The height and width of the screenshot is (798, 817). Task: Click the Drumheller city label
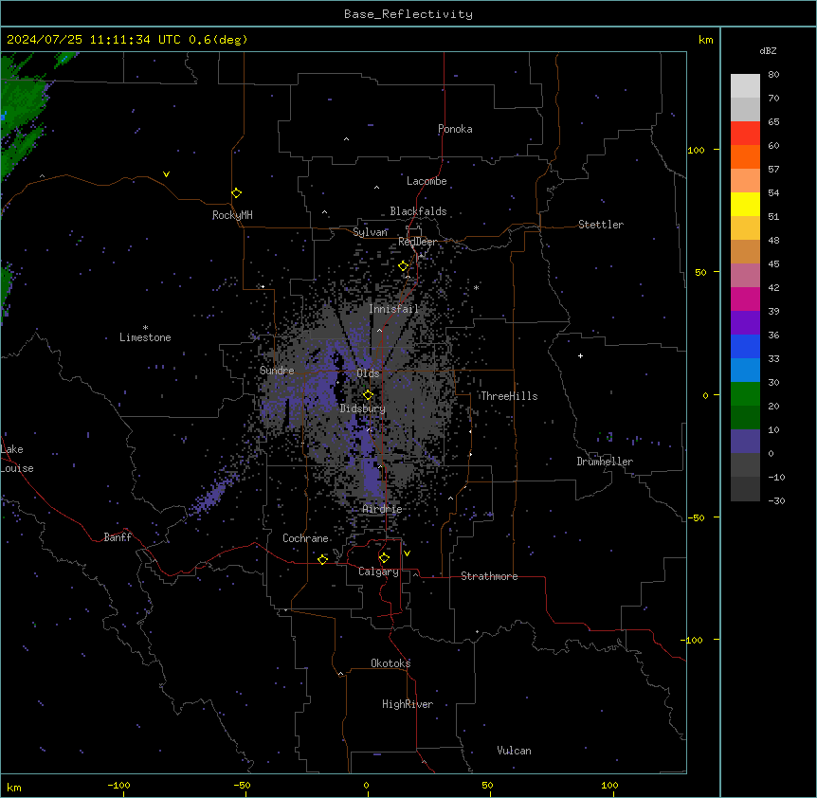(605, 462)
